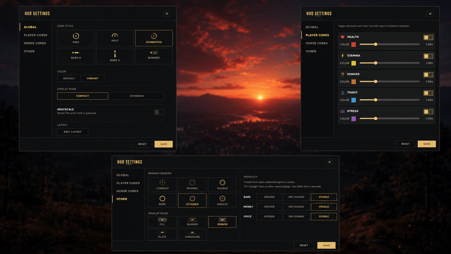The width and height of the screenshot is (451, 254).
Task: Open Other tab in left window
Action: pos(29,51)
